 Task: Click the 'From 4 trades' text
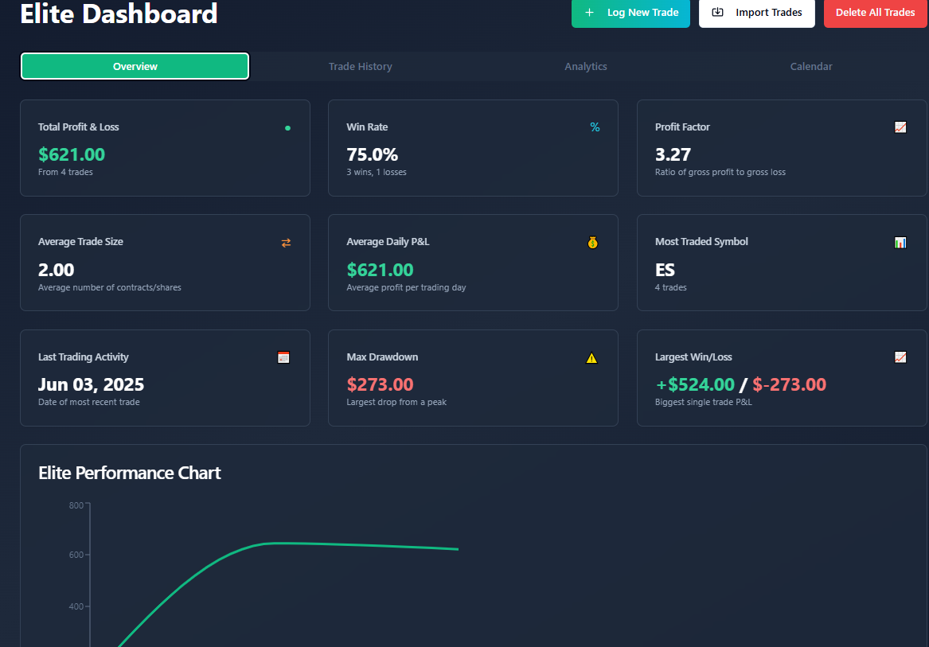click(65, 173)
